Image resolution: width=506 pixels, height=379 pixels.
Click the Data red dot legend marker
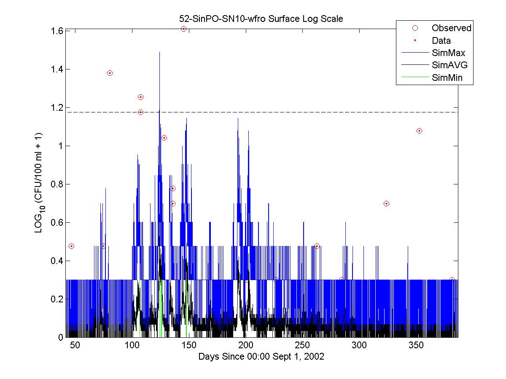tap(415, 40)
